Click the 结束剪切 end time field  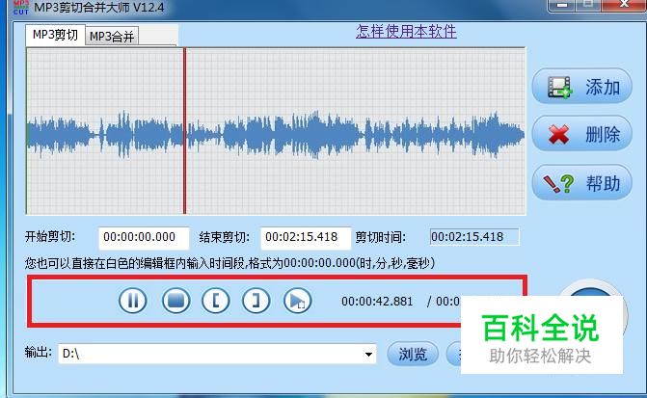pos(306,238)
